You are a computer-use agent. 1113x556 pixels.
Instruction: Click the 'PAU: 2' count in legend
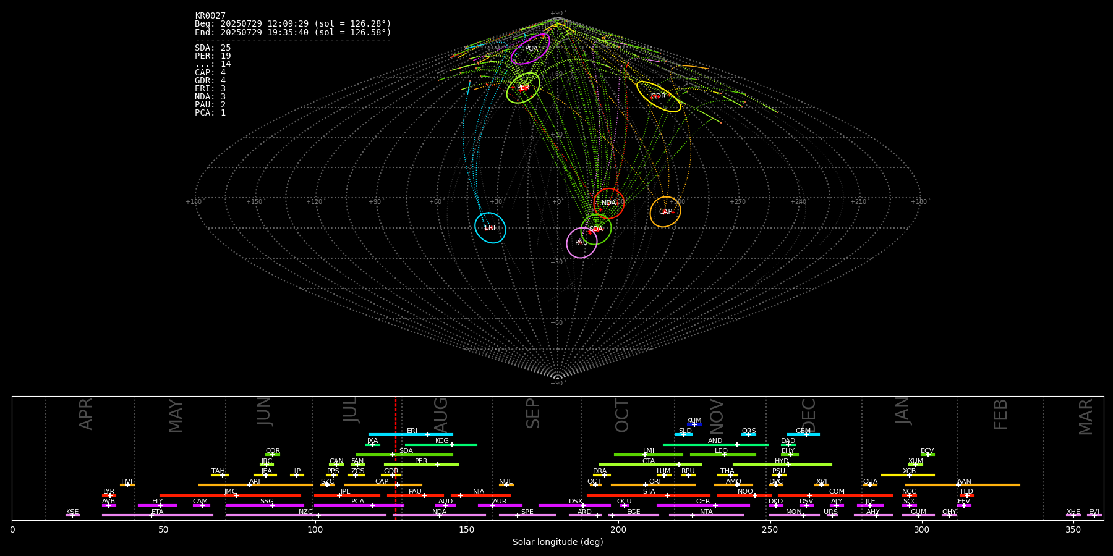[x=210, y=105]
